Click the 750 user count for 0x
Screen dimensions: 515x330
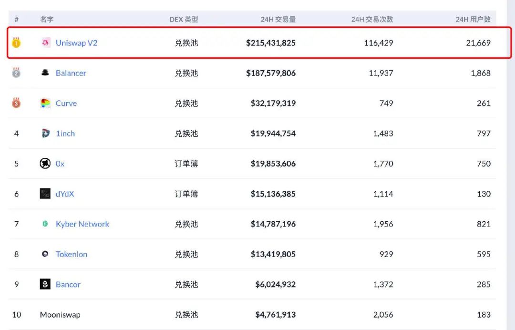click(484, 164)
